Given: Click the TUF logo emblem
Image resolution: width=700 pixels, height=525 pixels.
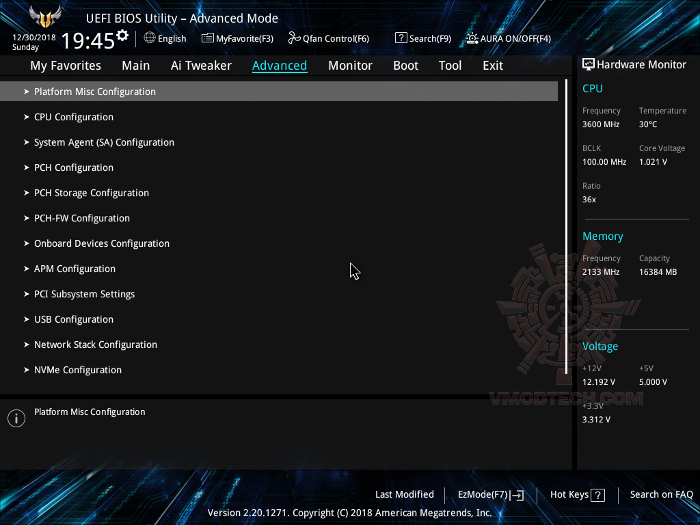Looking at the screenshot, I should pyautogui.click(x=45, y=17).
